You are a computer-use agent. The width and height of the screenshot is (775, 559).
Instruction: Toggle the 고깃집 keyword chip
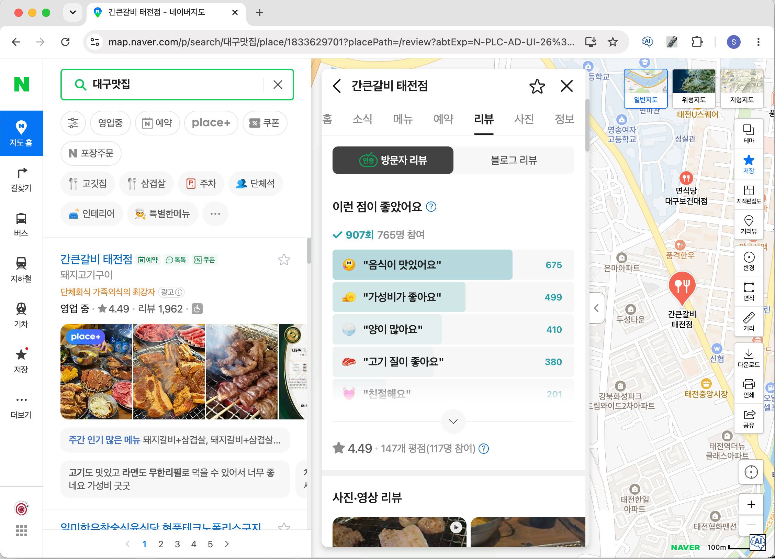(88, 184)
